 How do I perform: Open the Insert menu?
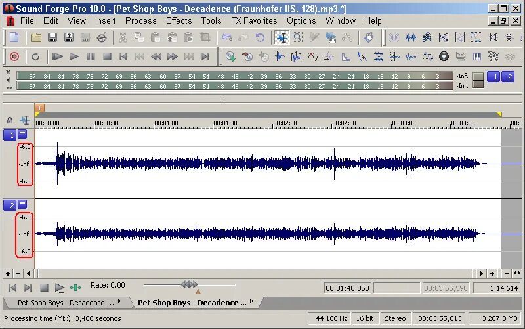(x=105, y=21)
